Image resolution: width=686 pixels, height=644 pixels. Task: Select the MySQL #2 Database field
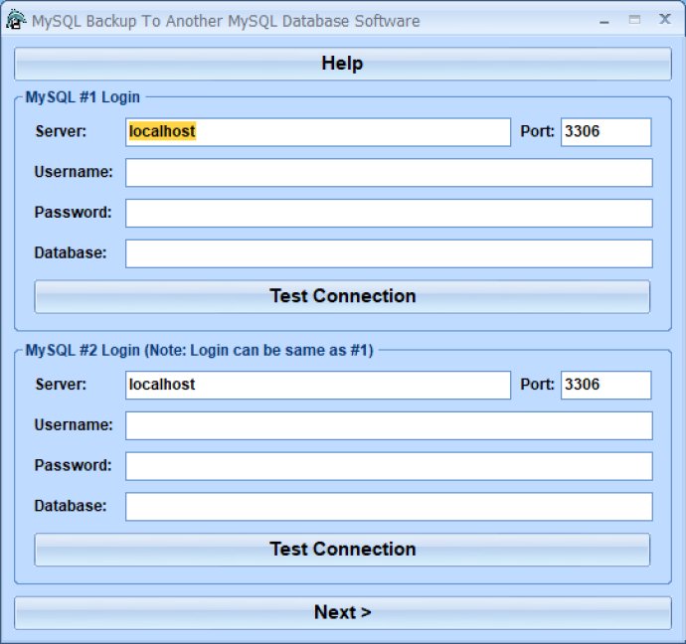pyautogui.click(x=389, y=506)
